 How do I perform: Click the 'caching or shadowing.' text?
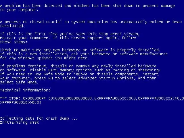[x=136, y=70]
